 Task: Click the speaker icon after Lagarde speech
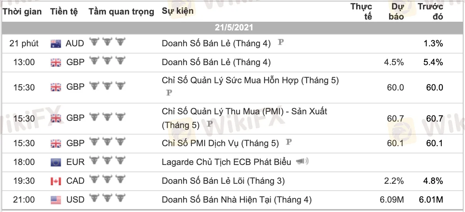pyautogui.click(x=302, y=162)
